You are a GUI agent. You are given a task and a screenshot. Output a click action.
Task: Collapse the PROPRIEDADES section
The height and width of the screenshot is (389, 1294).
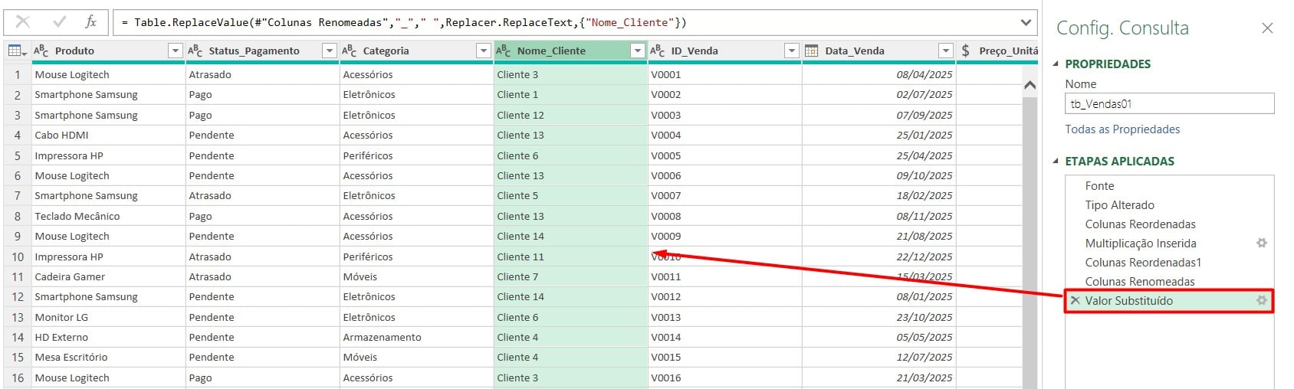[x=1056, y=64]
